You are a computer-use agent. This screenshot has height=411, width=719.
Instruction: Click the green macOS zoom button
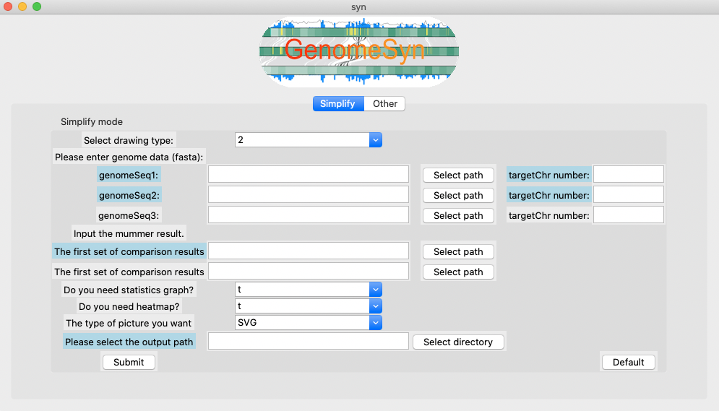tap(37, 7)
